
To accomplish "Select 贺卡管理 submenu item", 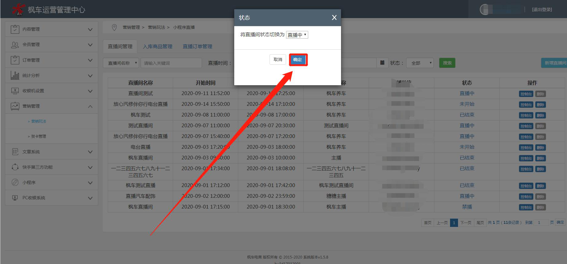I will pos(39,136).
